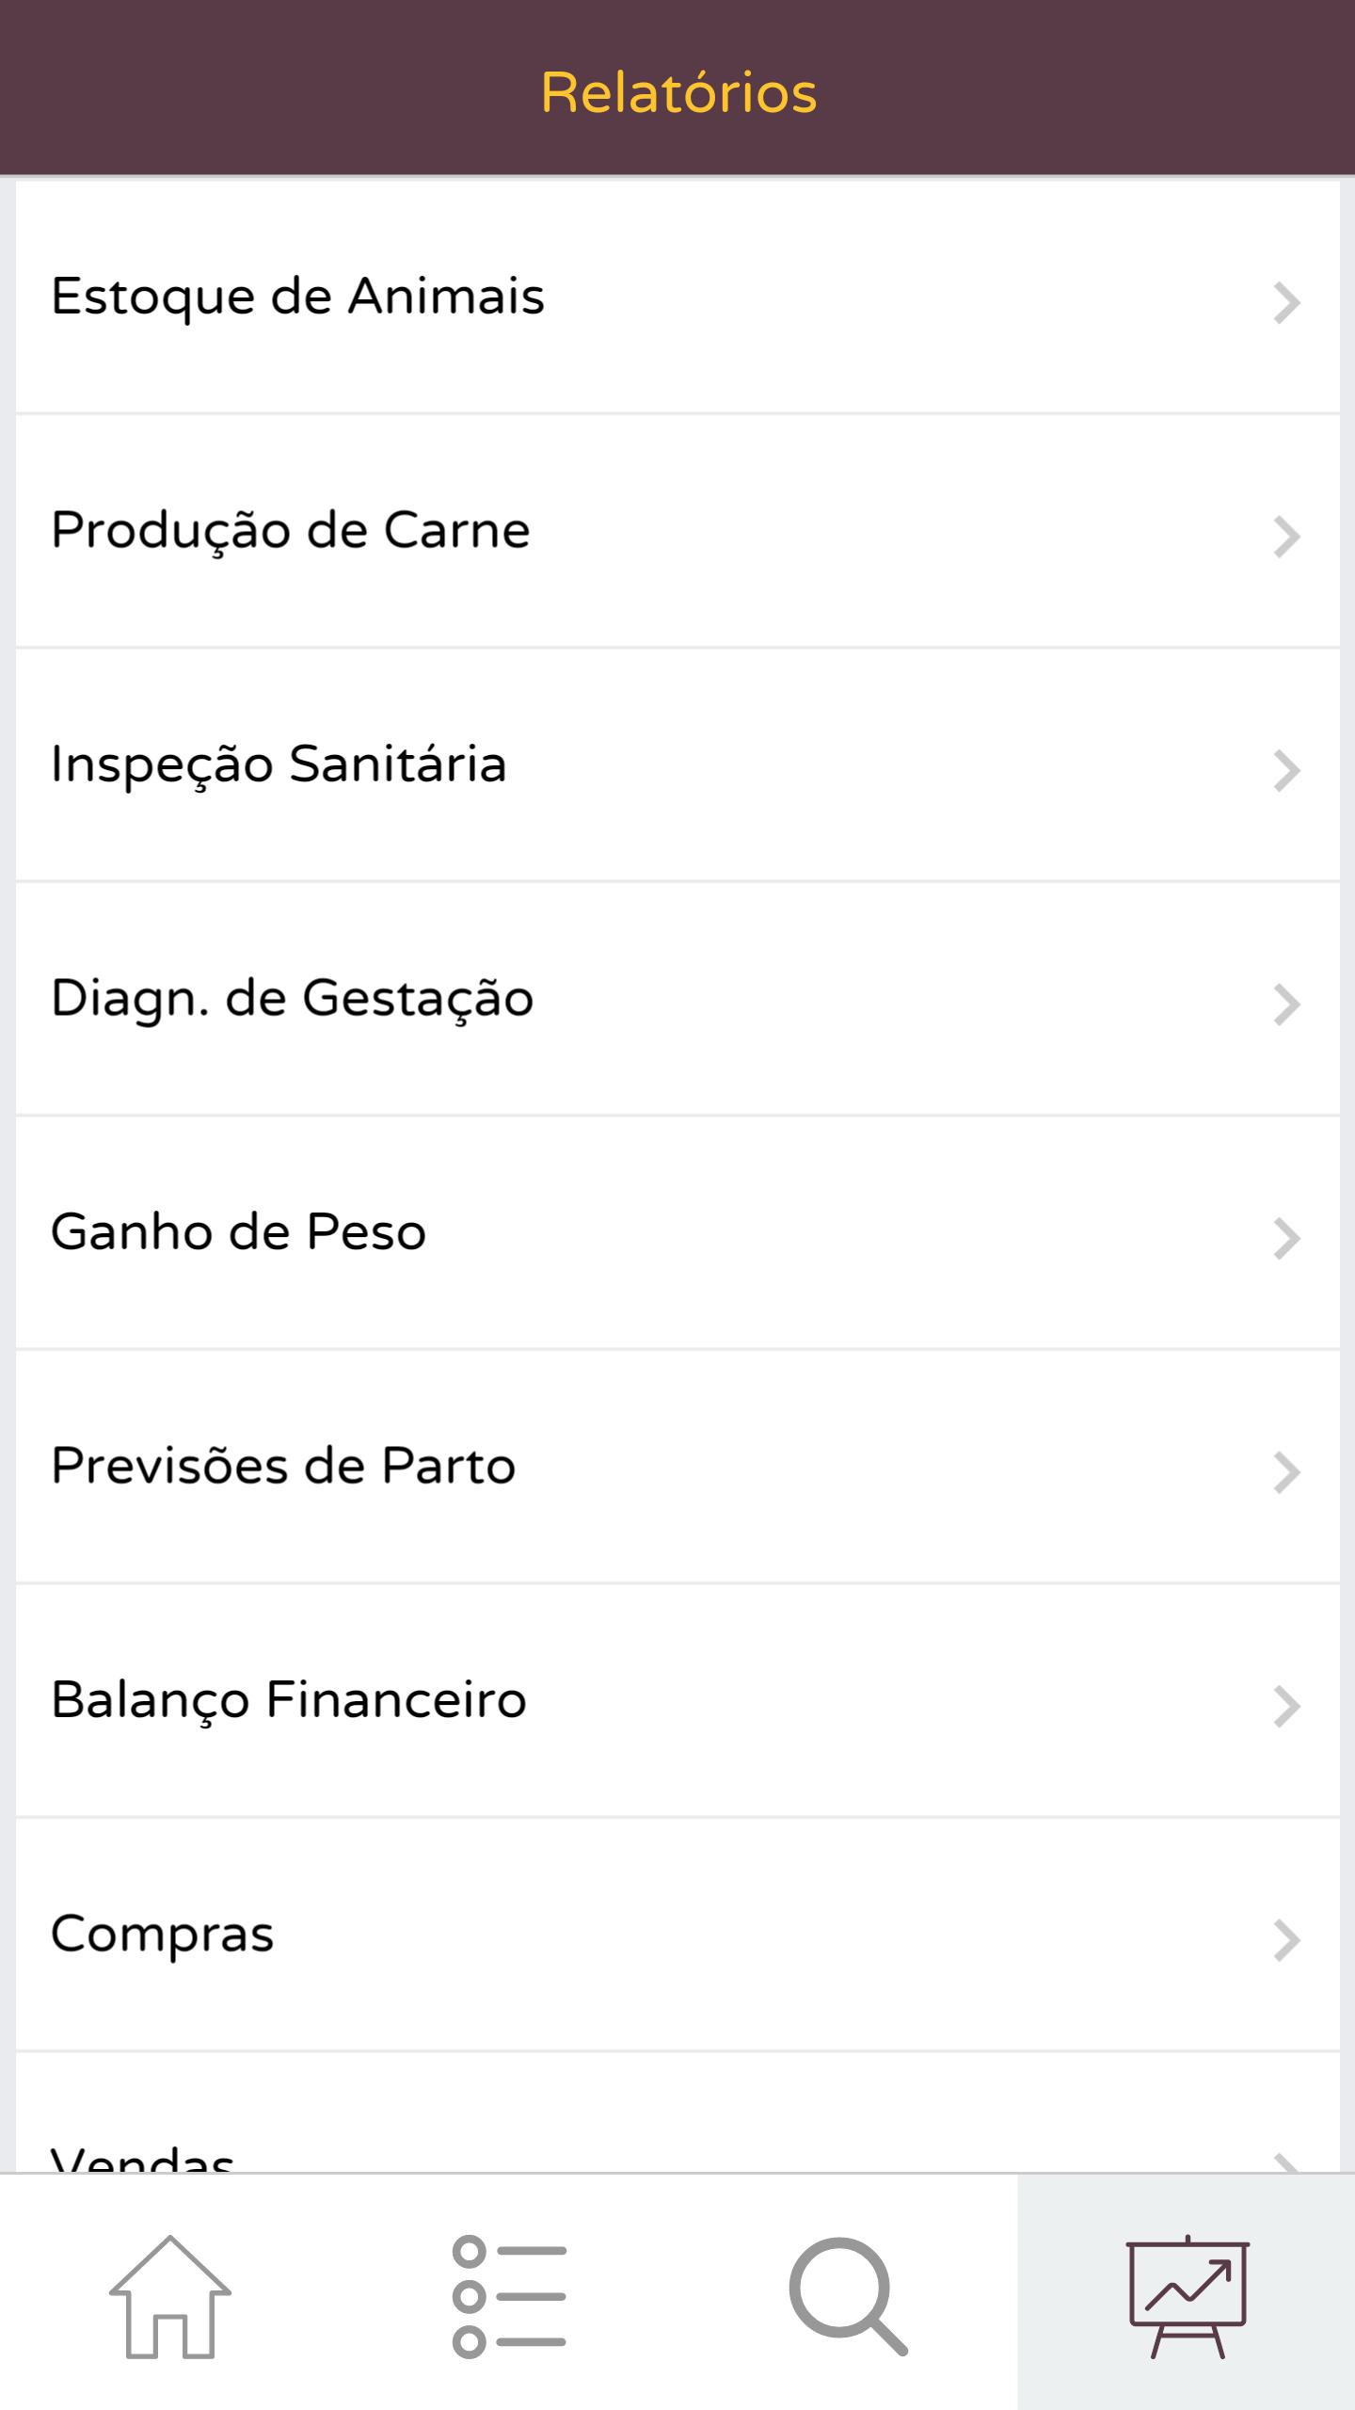The image size is (1355, 2410).
Task: Open Ganho de Peso report
Action: tap(238, 1231)
